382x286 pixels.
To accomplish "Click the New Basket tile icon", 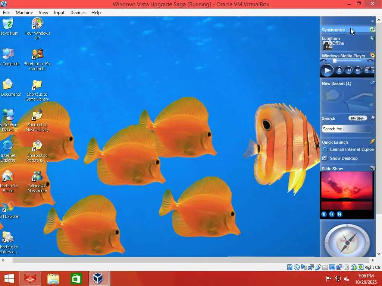I will coord(372,83).
